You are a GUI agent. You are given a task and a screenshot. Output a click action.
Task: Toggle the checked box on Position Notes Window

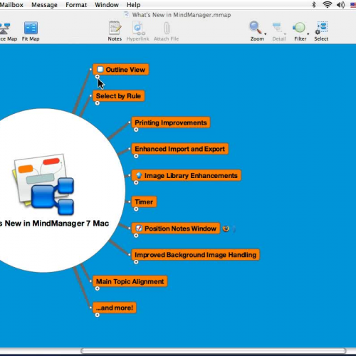tap(139, 229)
